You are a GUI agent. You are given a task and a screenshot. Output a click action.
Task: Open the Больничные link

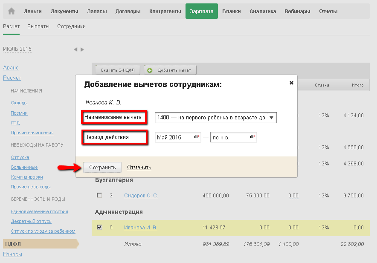[x=25, y=168]
